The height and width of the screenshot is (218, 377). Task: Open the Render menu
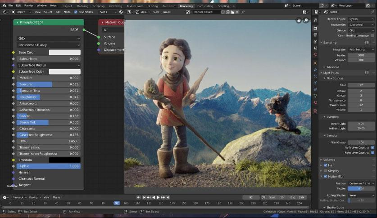[29, 5]
